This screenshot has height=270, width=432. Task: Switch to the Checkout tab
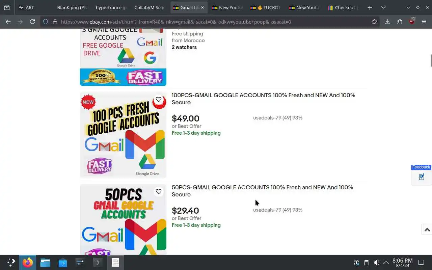coord(343,7)
